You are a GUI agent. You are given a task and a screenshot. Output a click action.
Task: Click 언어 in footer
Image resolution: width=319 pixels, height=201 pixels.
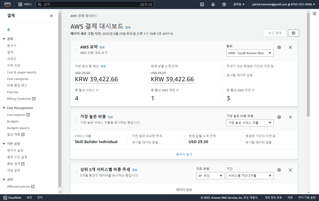[40, 198]
